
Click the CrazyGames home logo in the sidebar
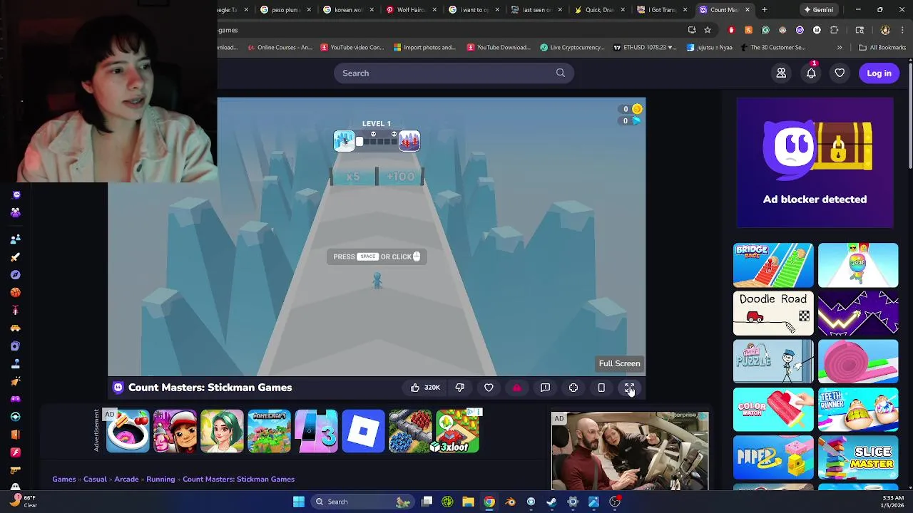16,195
